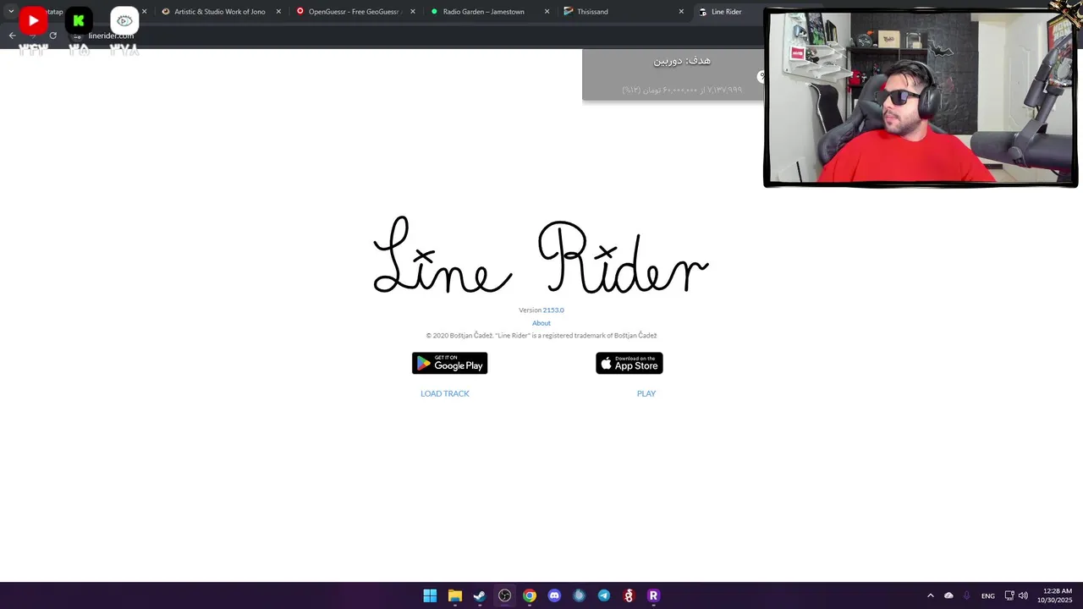Image resolution: width=1083 pixels, height=609 pixels.
Task: Open File Explorer from the taskbar
Action: (x=454, y=595)
